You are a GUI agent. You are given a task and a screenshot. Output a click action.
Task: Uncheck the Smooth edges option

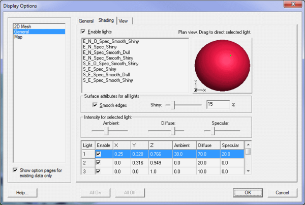pyautogui.click(x=95, y=105)
